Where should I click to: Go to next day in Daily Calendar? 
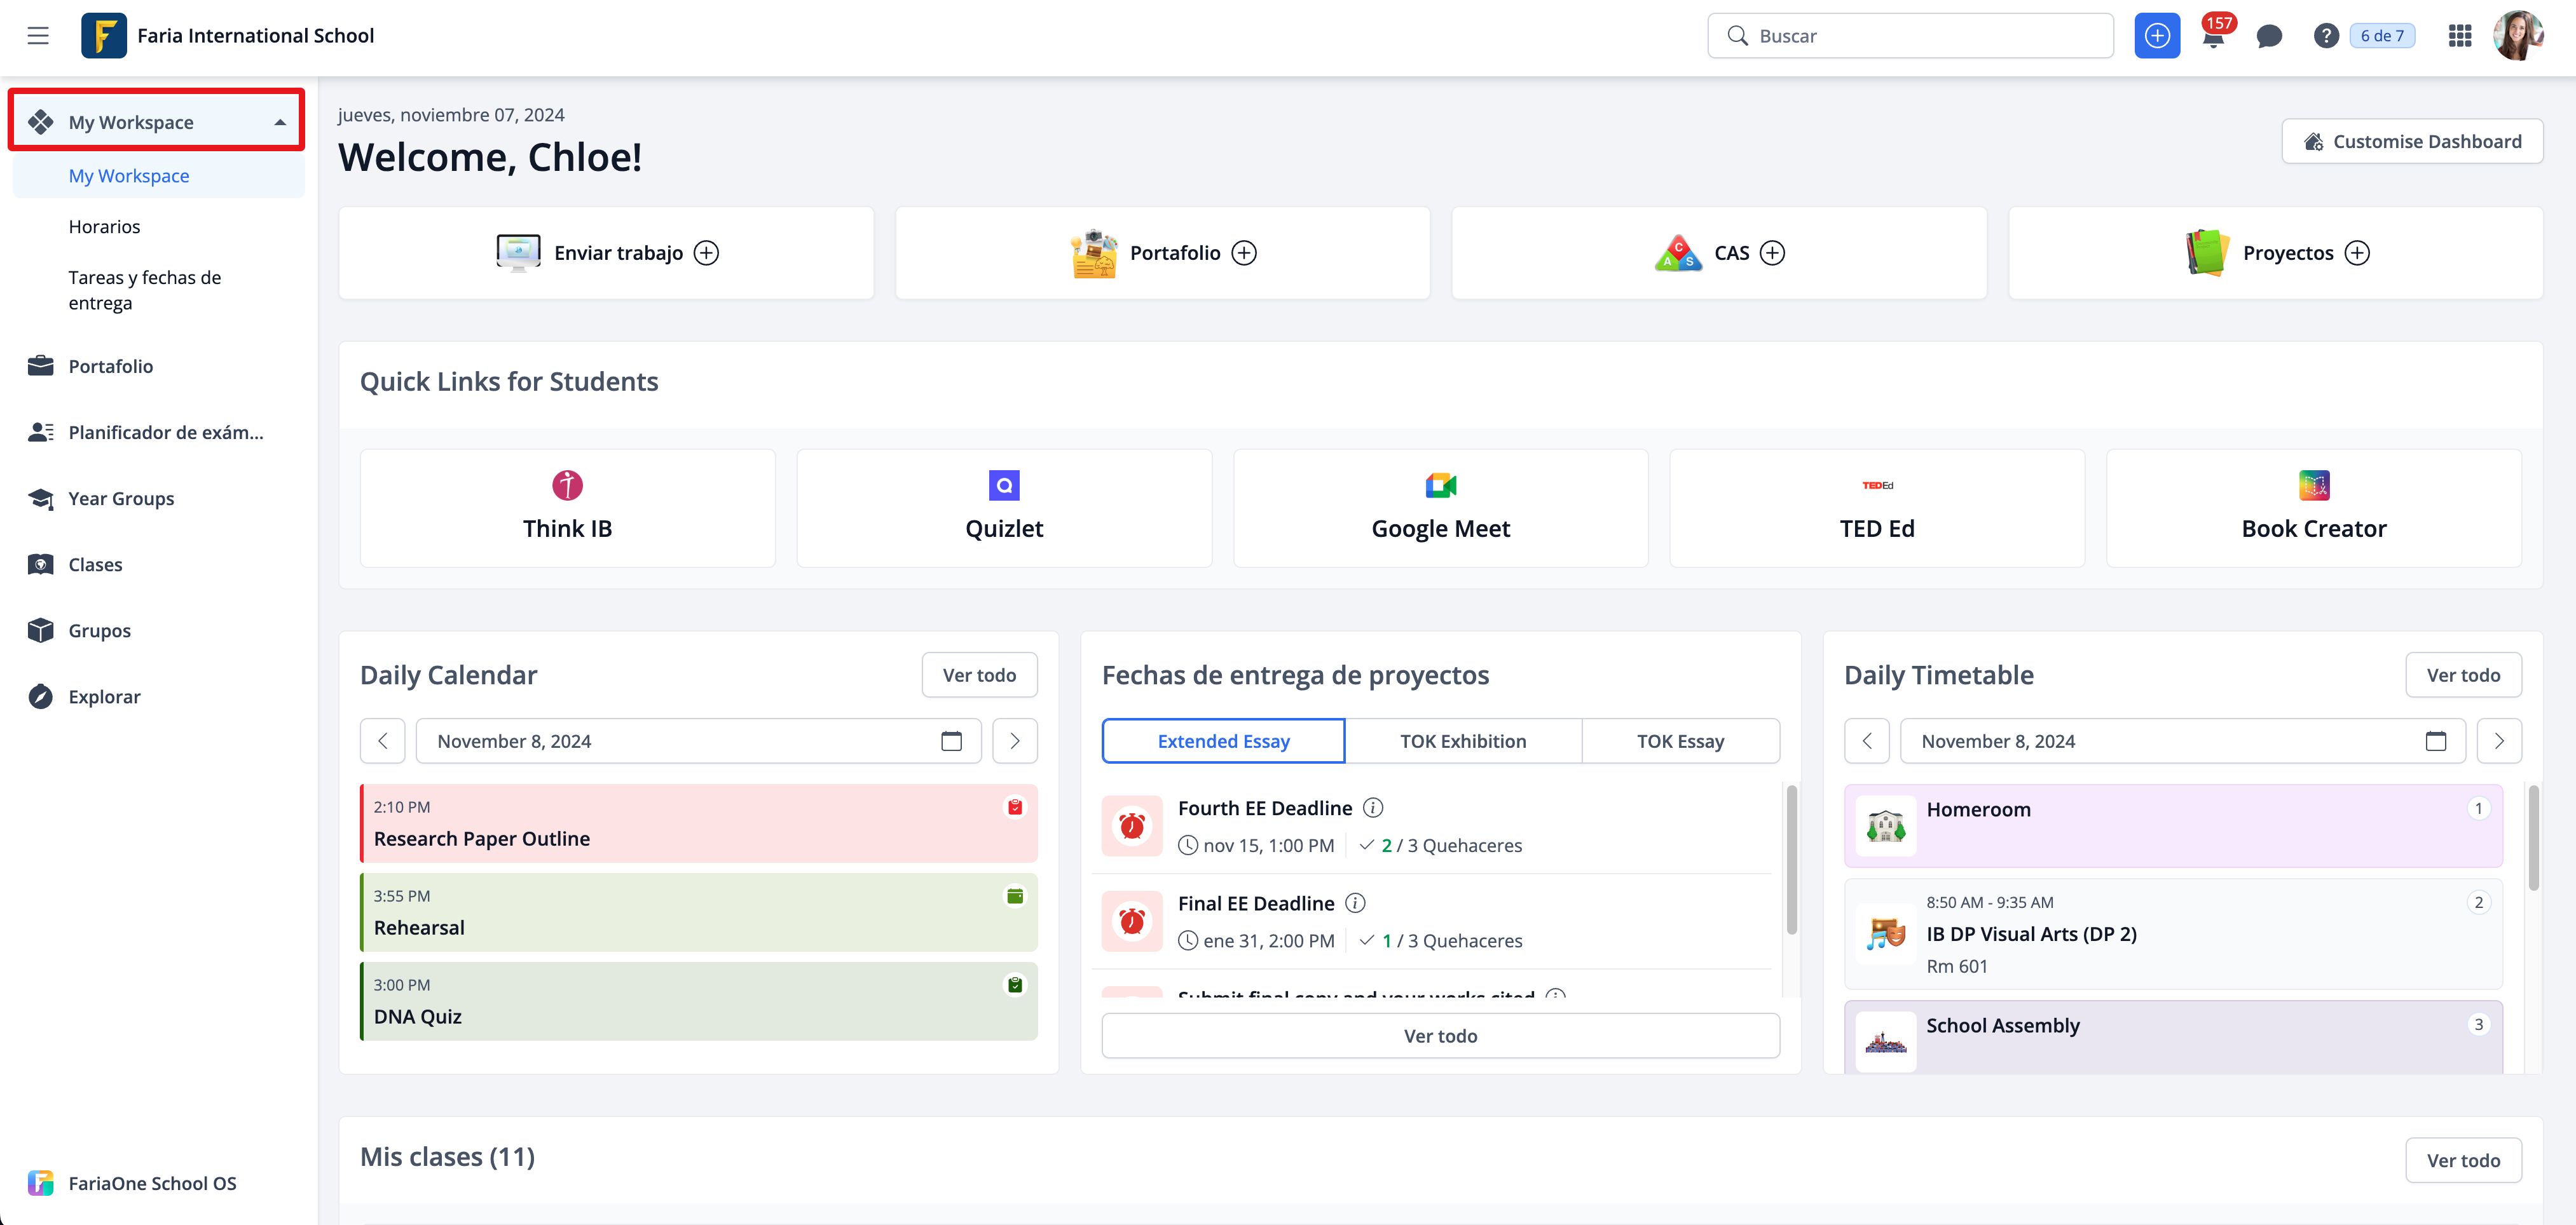[1014, 740]
